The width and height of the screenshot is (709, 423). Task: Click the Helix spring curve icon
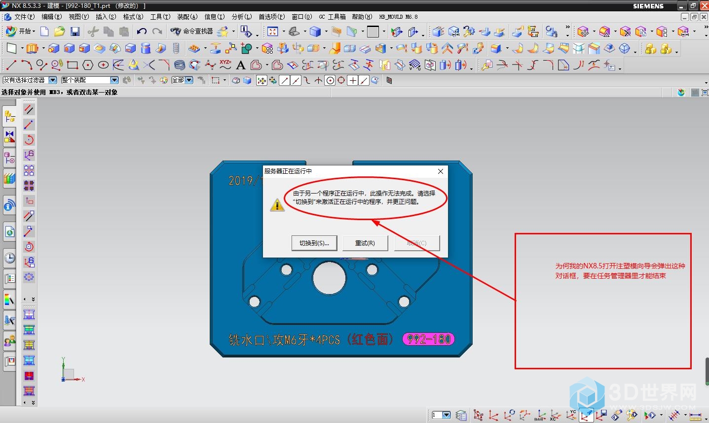pyautogui.click(x=180, y=65)
